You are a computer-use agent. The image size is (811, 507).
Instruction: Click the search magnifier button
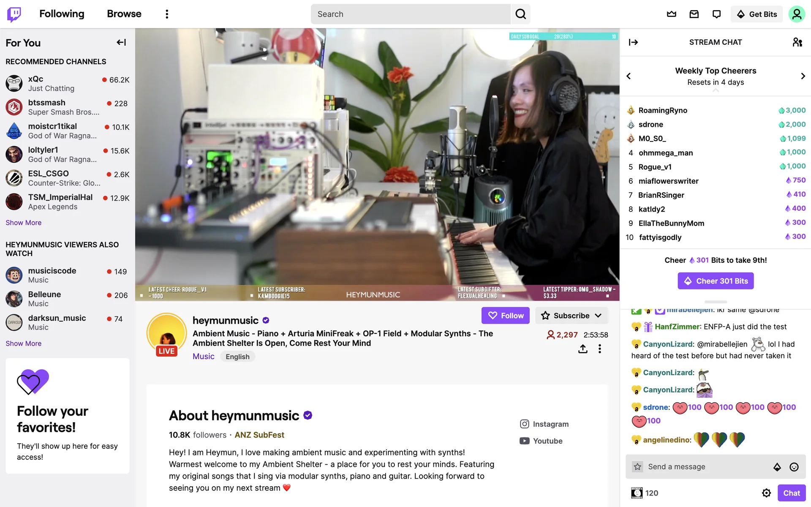pos(520,14)
